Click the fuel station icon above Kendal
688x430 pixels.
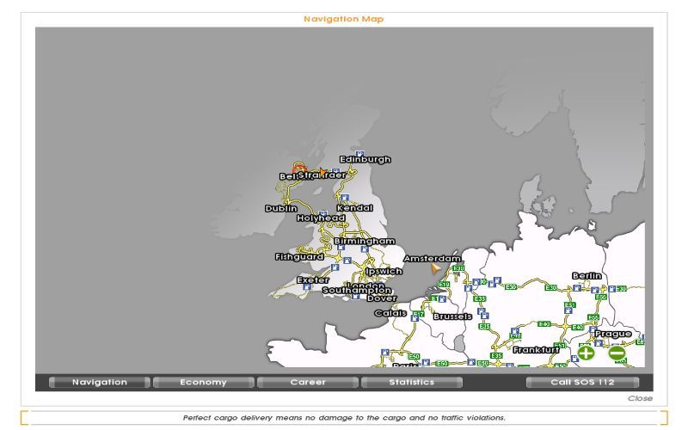pos(345,198)
